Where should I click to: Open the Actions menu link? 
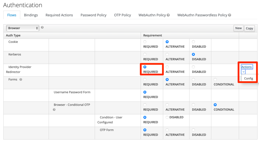[x=247, y=67]
